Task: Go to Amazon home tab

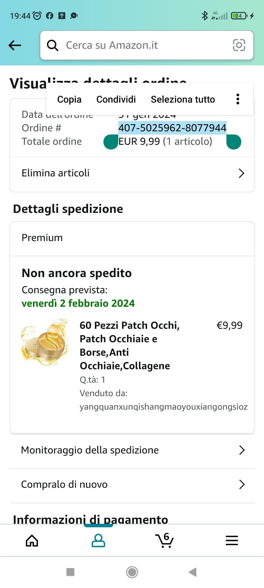Action: click(32, 541)
